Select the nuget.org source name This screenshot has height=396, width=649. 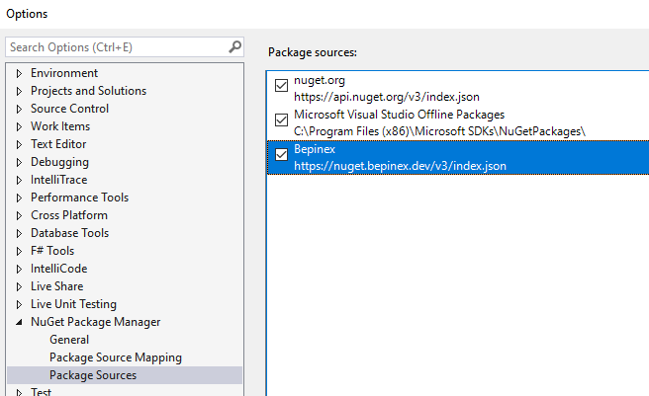tap(320, 80)
